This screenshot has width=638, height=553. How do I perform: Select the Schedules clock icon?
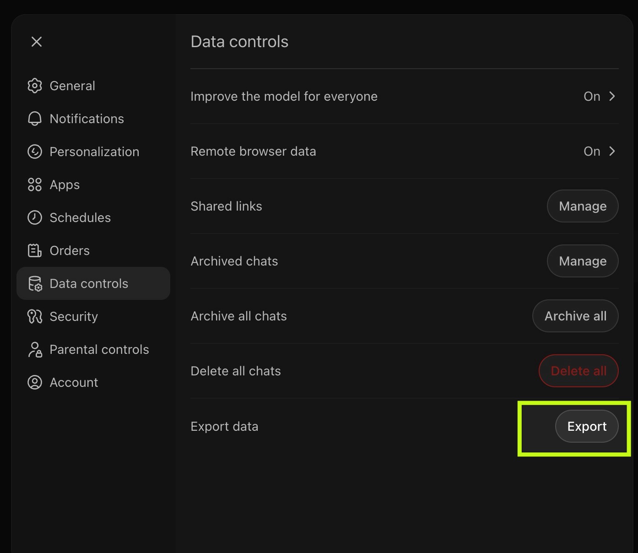tap(35, 217)
